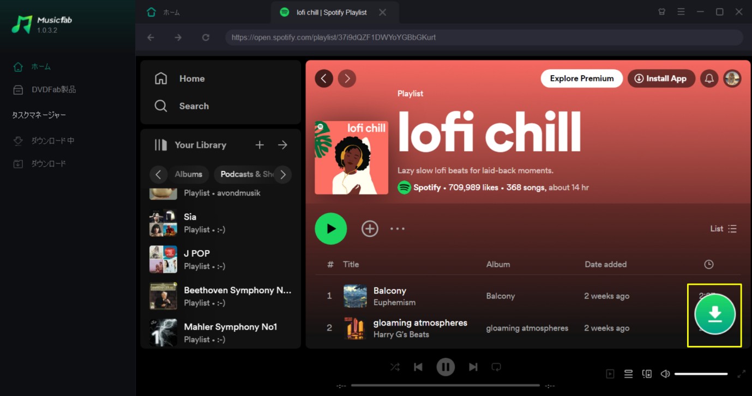Open the playback queue
752x396 pixels.
628,374
